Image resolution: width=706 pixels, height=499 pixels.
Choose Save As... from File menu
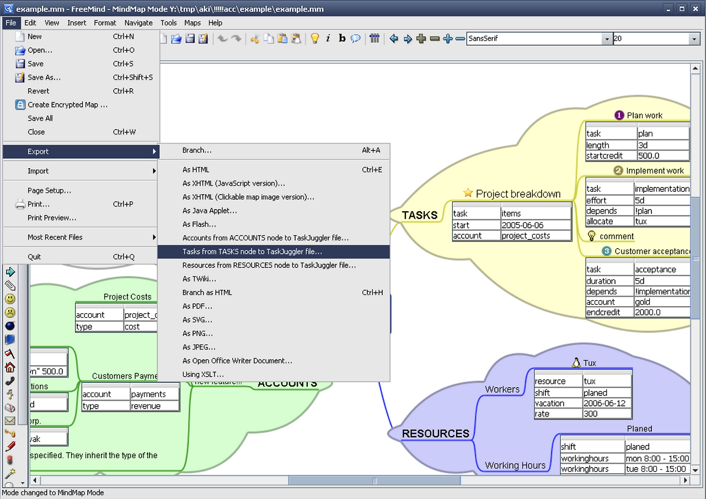tap(81, 77)
